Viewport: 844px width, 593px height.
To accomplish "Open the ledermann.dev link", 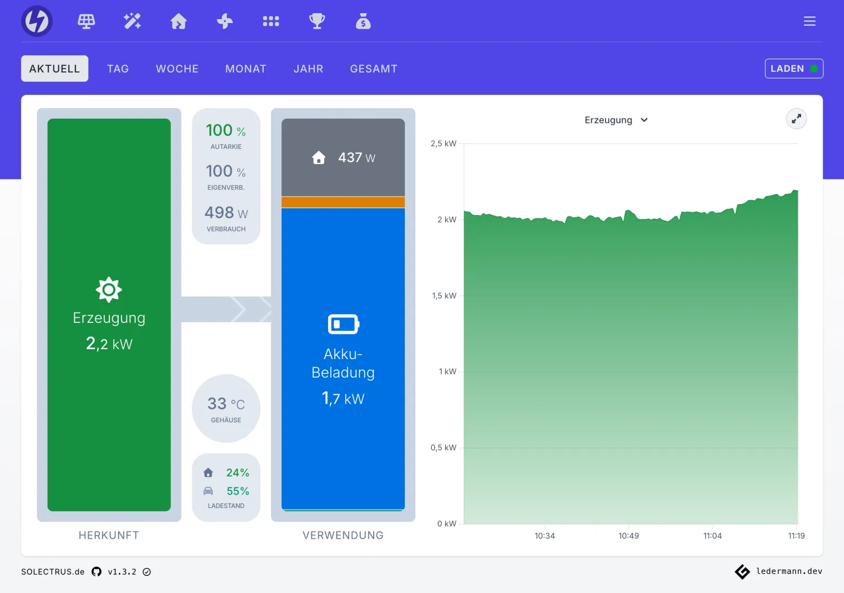I will 789,571.
